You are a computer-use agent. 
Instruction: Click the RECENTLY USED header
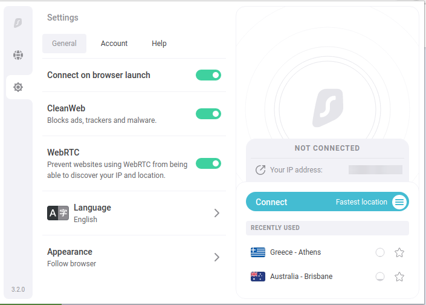(x=328, y=228)
